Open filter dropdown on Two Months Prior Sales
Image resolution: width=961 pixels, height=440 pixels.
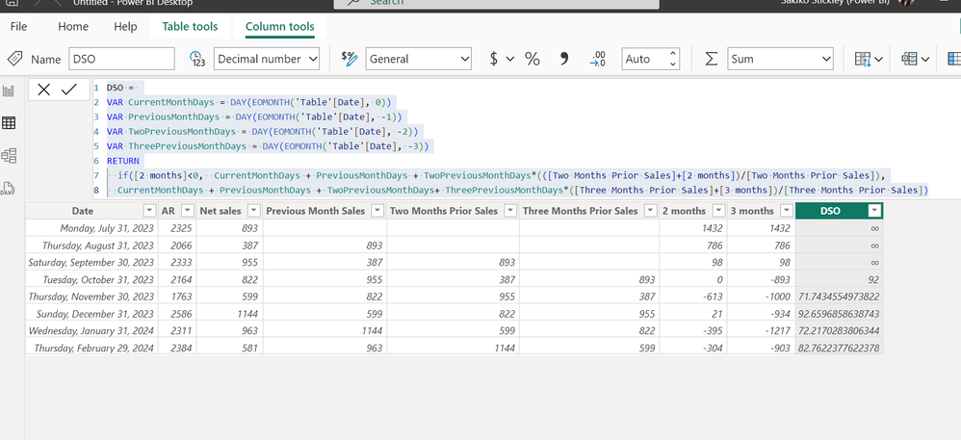coord(510,211)
